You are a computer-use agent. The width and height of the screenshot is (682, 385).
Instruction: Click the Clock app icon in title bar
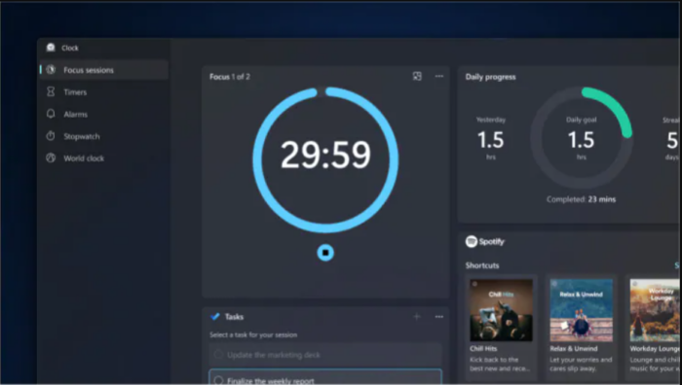pyautogui.click(x=51, y=48)
